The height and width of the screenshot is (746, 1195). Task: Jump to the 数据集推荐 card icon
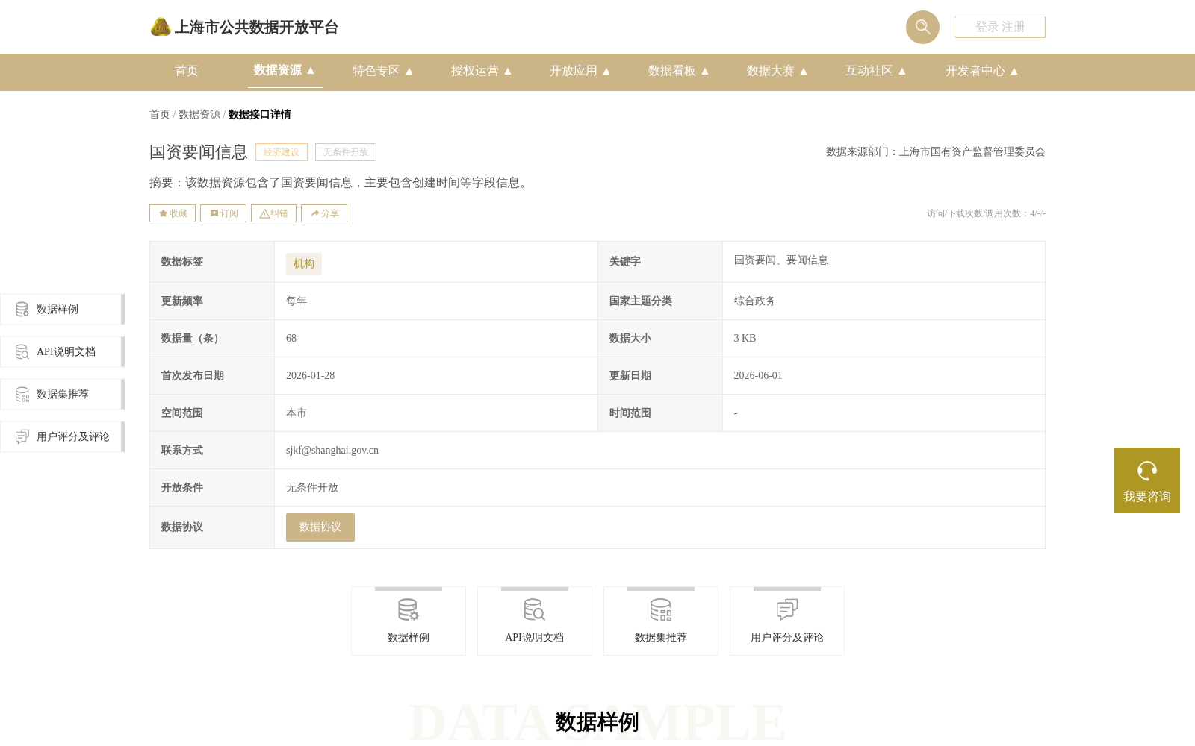click(x=661, y=609)
